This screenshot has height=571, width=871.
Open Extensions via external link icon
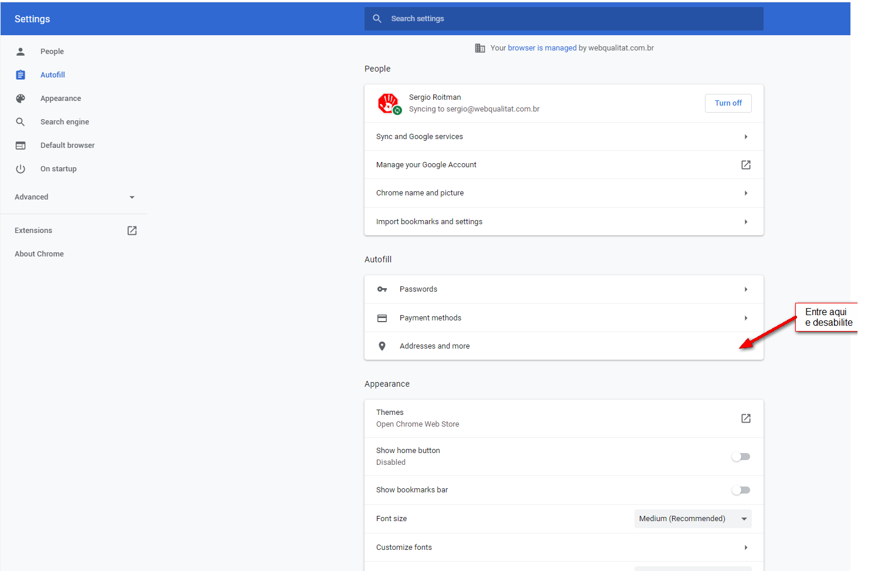click(x=132, y=231)
